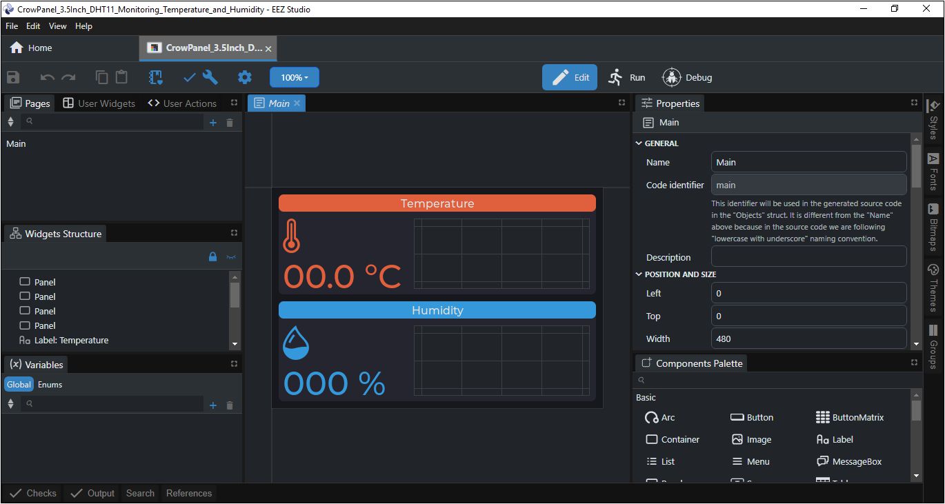Select the User Actions tab
Viewport: 945px width, 504px height.
click(x=182, y=103)
